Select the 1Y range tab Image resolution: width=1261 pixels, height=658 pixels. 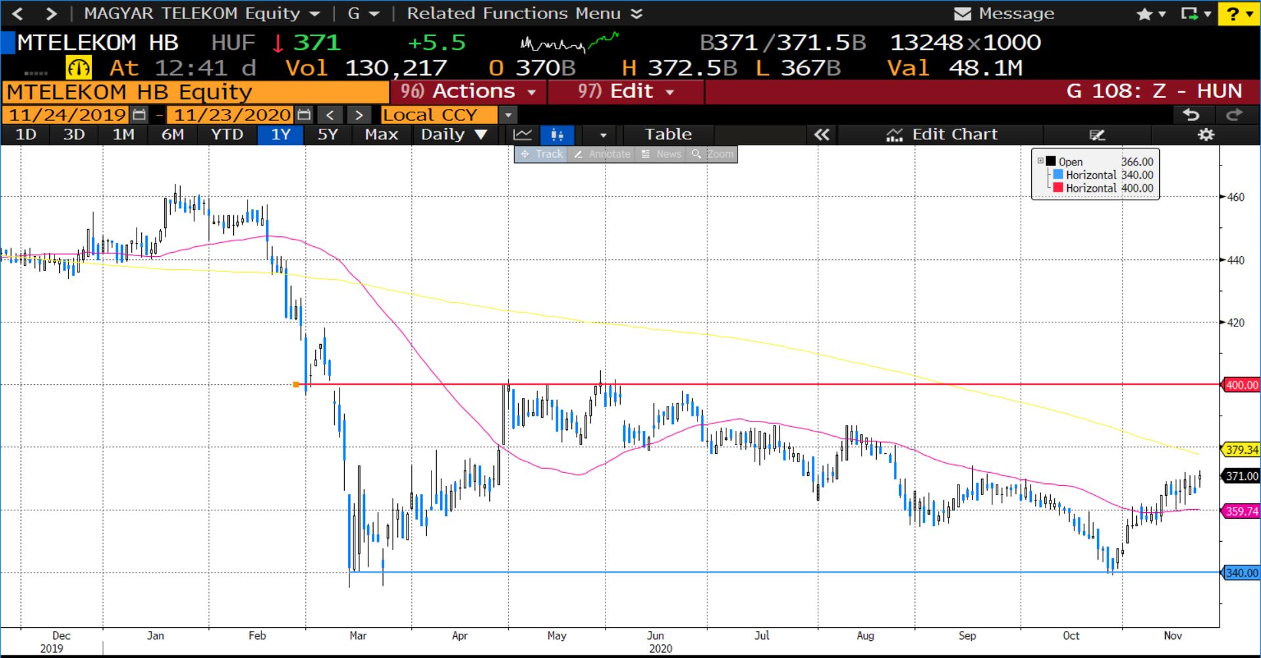coord(280,135)
